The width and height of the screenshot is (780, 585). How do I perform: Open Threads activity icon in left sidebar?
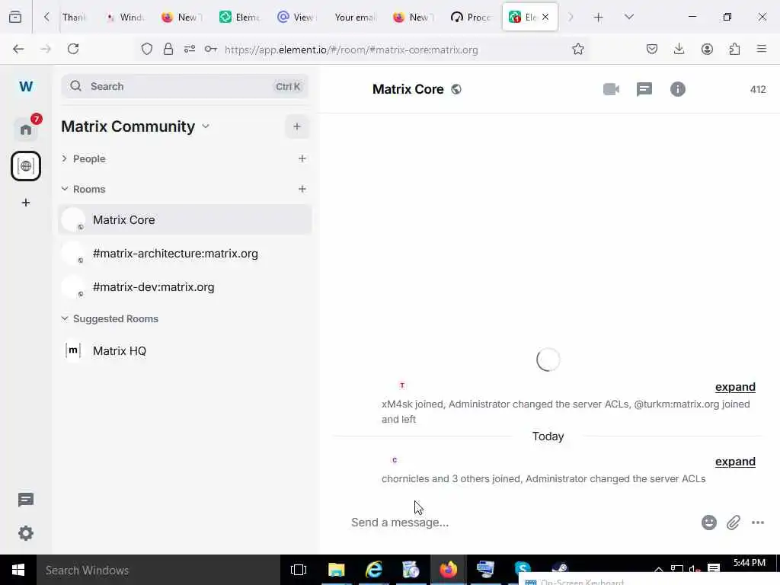point(26,500)
